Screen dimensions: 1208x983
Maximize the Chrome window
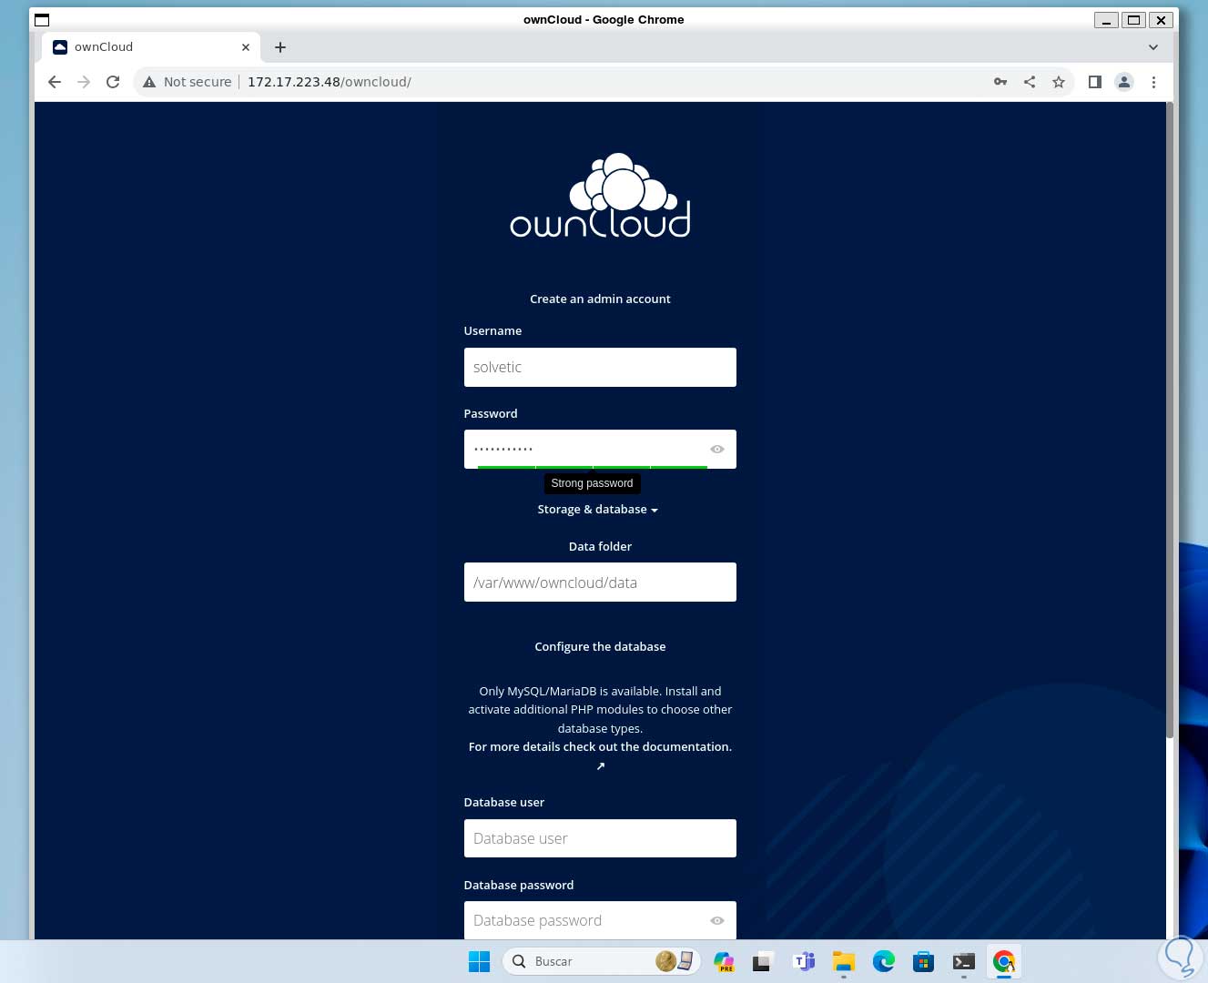point(1133,20)
